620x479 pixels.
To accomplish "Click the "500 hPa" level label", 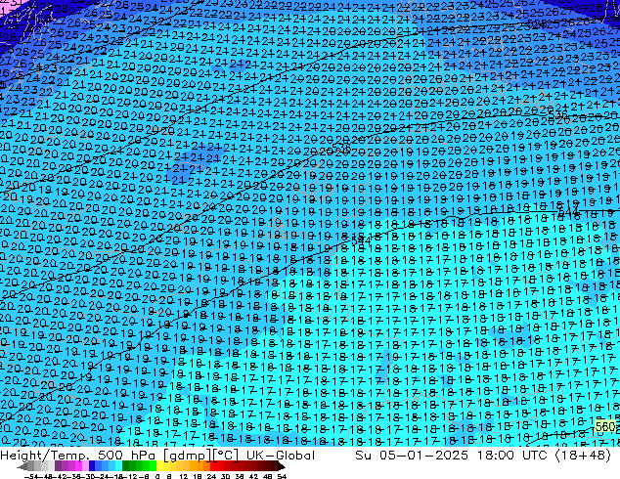I will (x=126, y=456).
